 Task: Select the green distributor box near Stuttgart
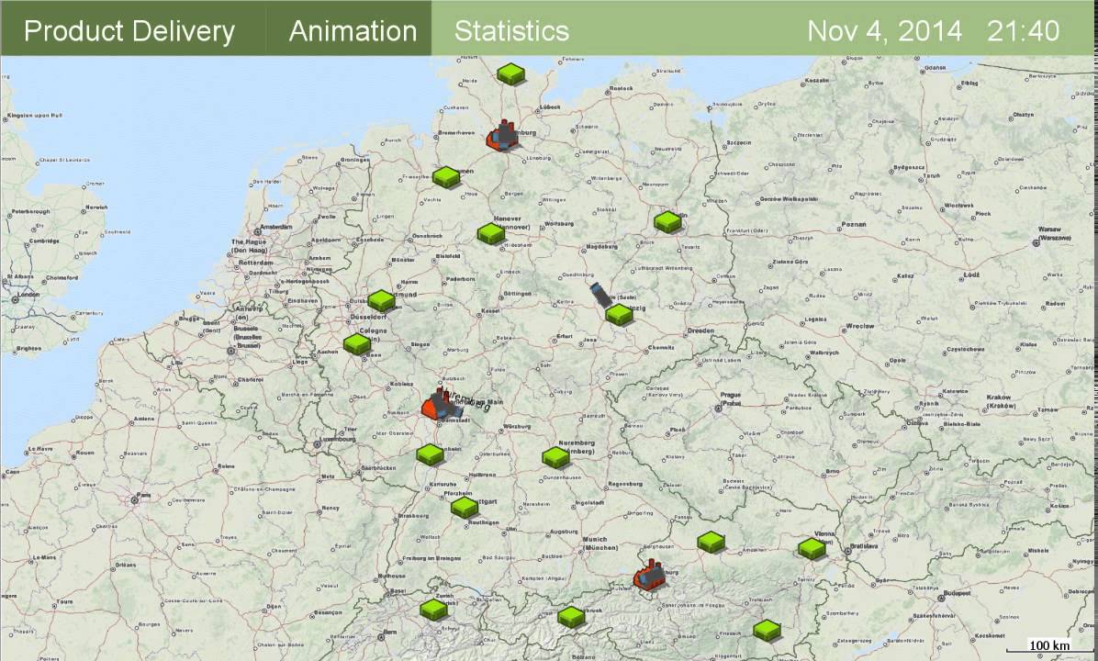click(465, 507)
